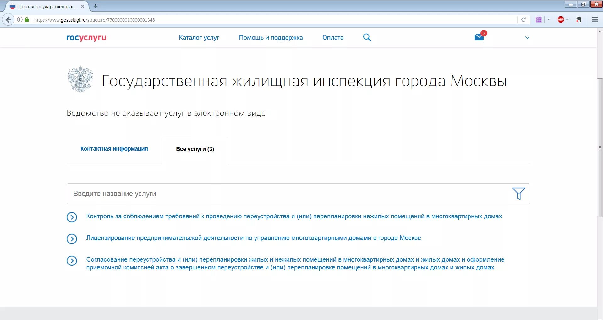Image resolution: width=603 pixels, height=320 pixels.
Task: Click arrow icon next to Согласование переустройства
Action: 72,260
